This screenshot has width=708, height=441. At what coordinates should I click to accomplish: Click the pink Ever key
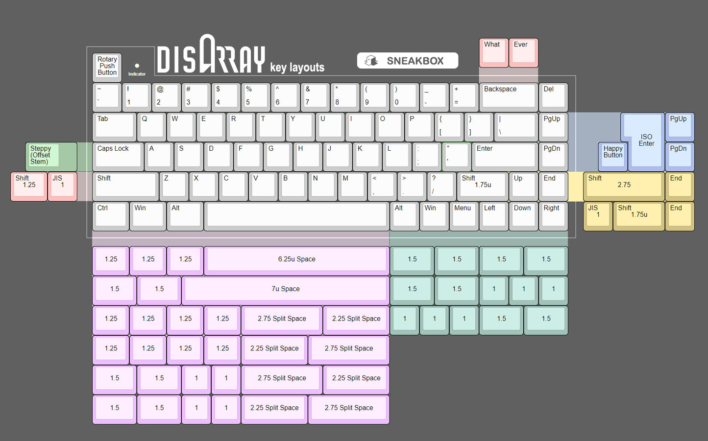tap(523, 52)
